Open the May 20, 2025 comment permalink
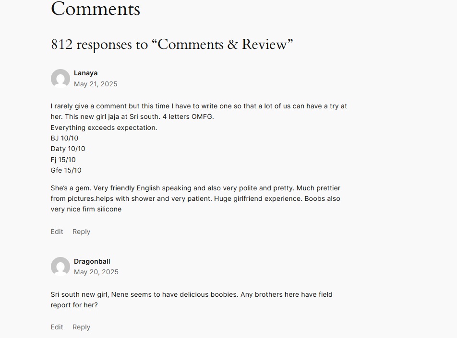The width and height of the screenshot is (457, 338). (96, 272)
